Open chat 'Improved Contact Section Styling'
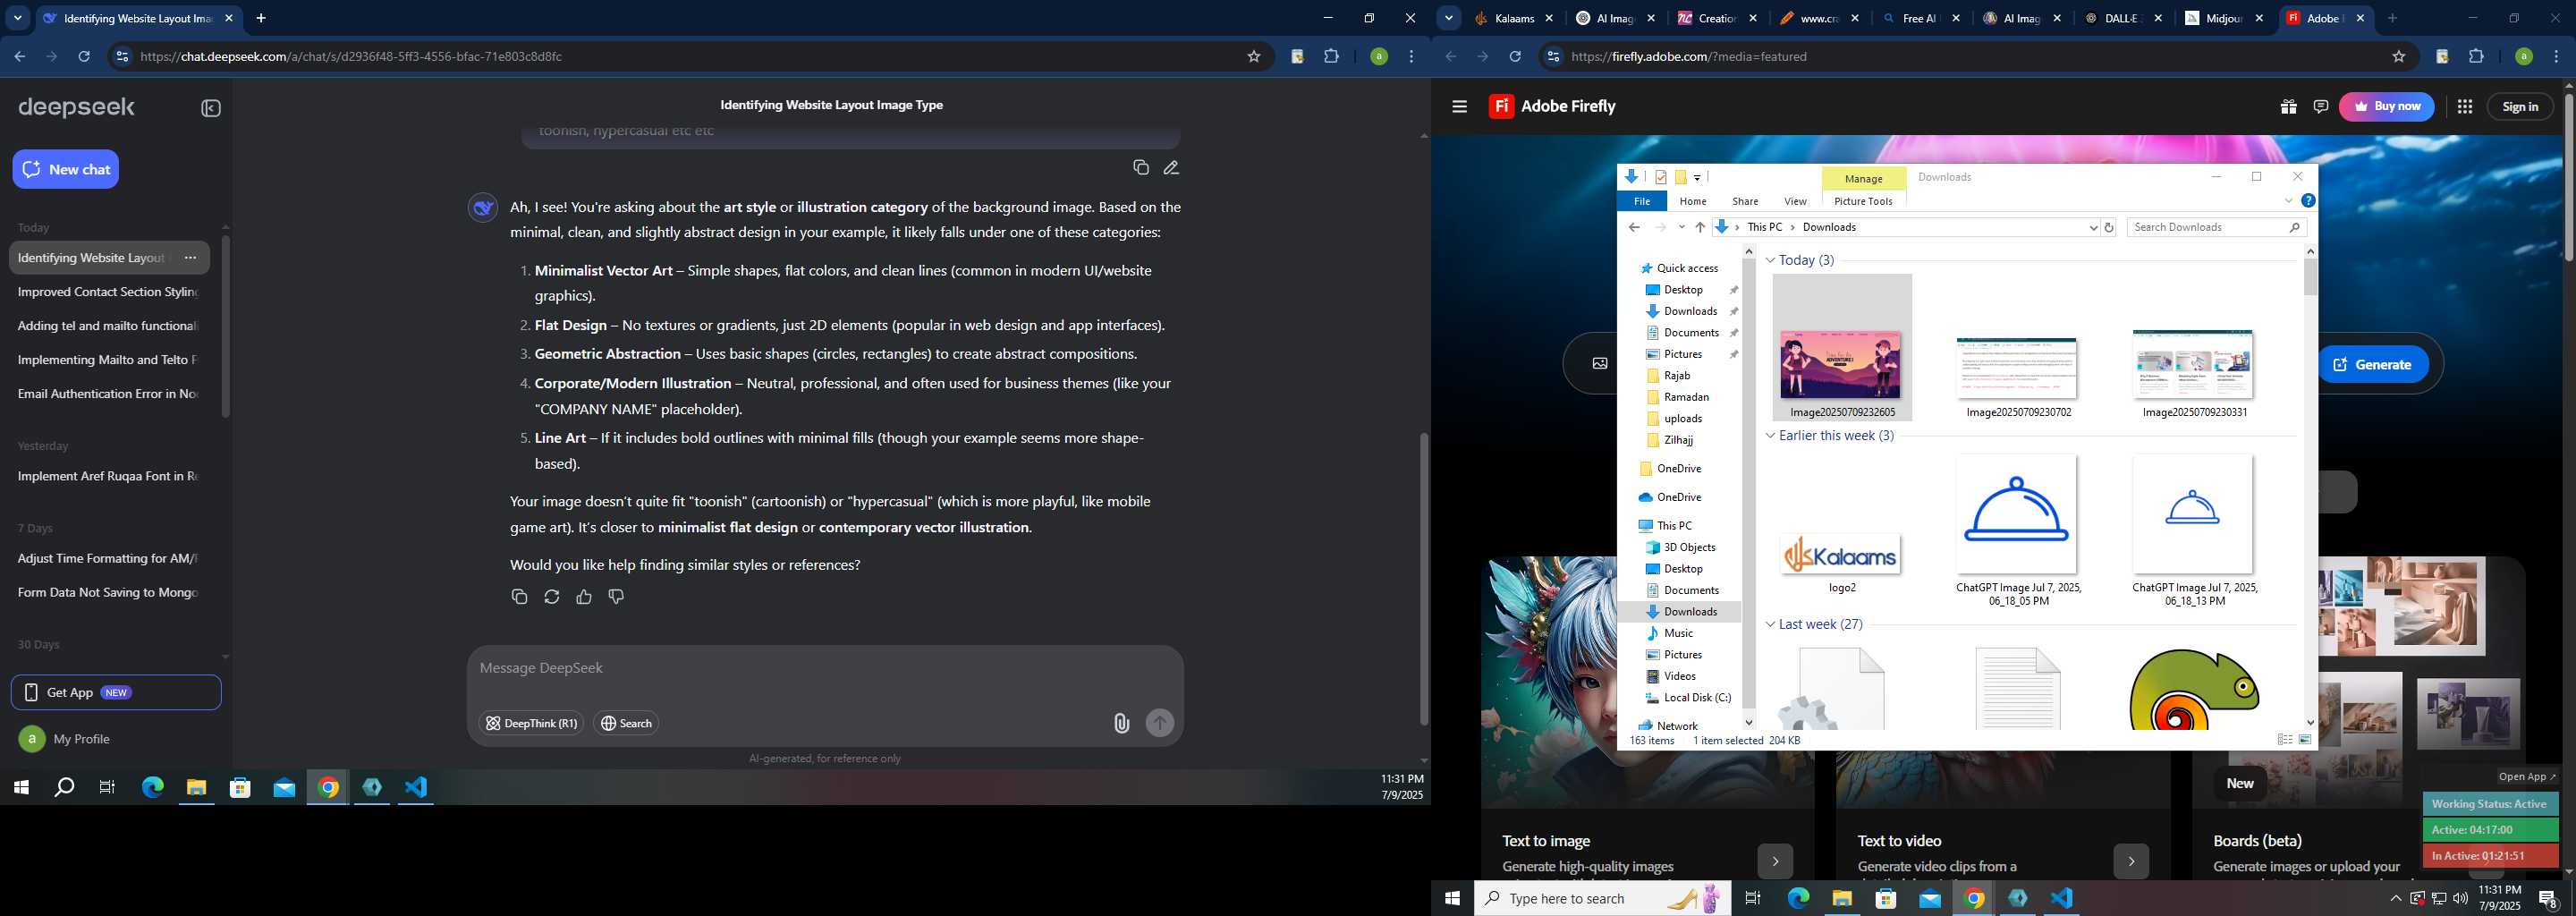This screenshot has height=916, width=2576. tap(108, 292)
